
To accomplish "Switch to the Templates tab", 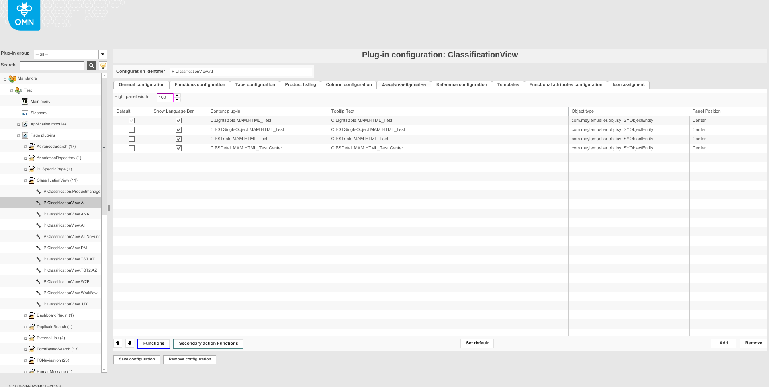I will 507,85.
